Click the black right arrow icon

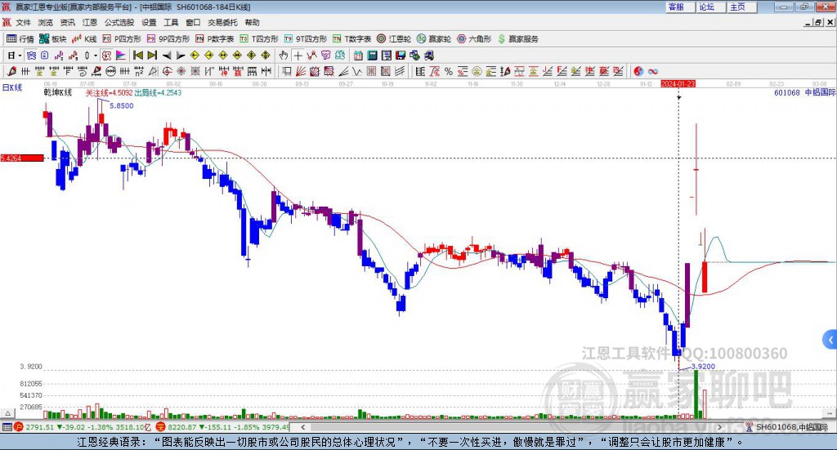click(x=181, y=56)
